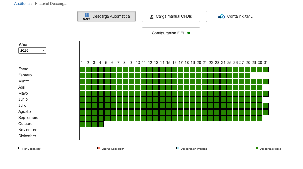Select Marzo day 15 square

168,82
